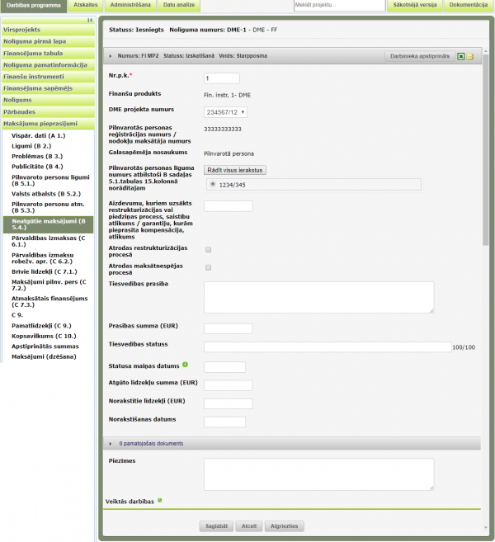Open DME projekta numurs dropdown
The width and height of the screenshot is (495, 542).
click(226, 112)
